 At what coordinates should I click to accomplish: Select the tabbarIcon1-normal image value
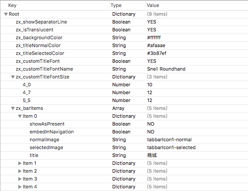[x=169, y=140]
